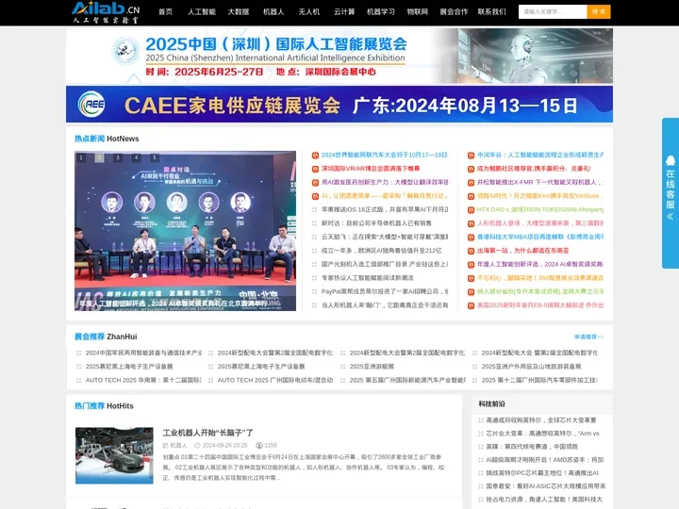679x509 pixels.
Task: Switch carousel to slide 3
Action: click(117, 157)
